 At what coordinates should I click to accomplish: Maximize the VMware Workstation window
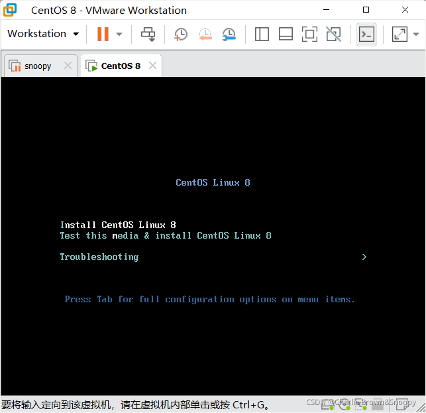[x=366, y=10]
